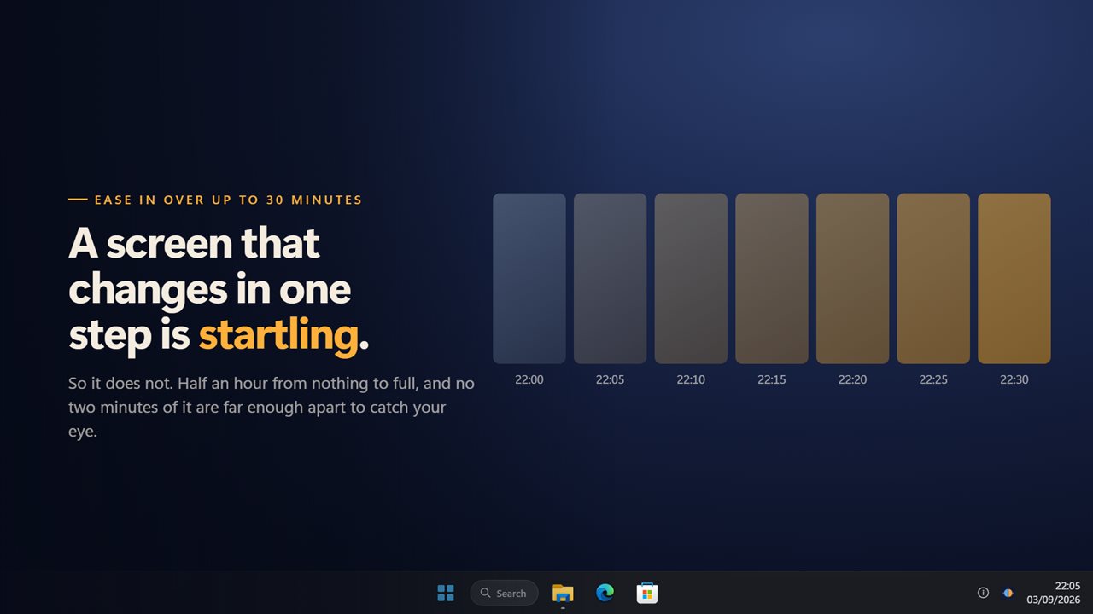Viewport: 1093px width, 614px height.
Task: Click the 22:20 color swatch card
Action: 853,279
